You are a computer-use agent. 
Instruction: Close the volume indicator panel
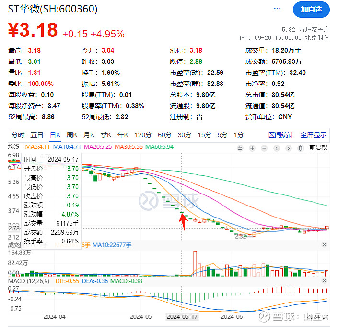(x=324, y=244)
